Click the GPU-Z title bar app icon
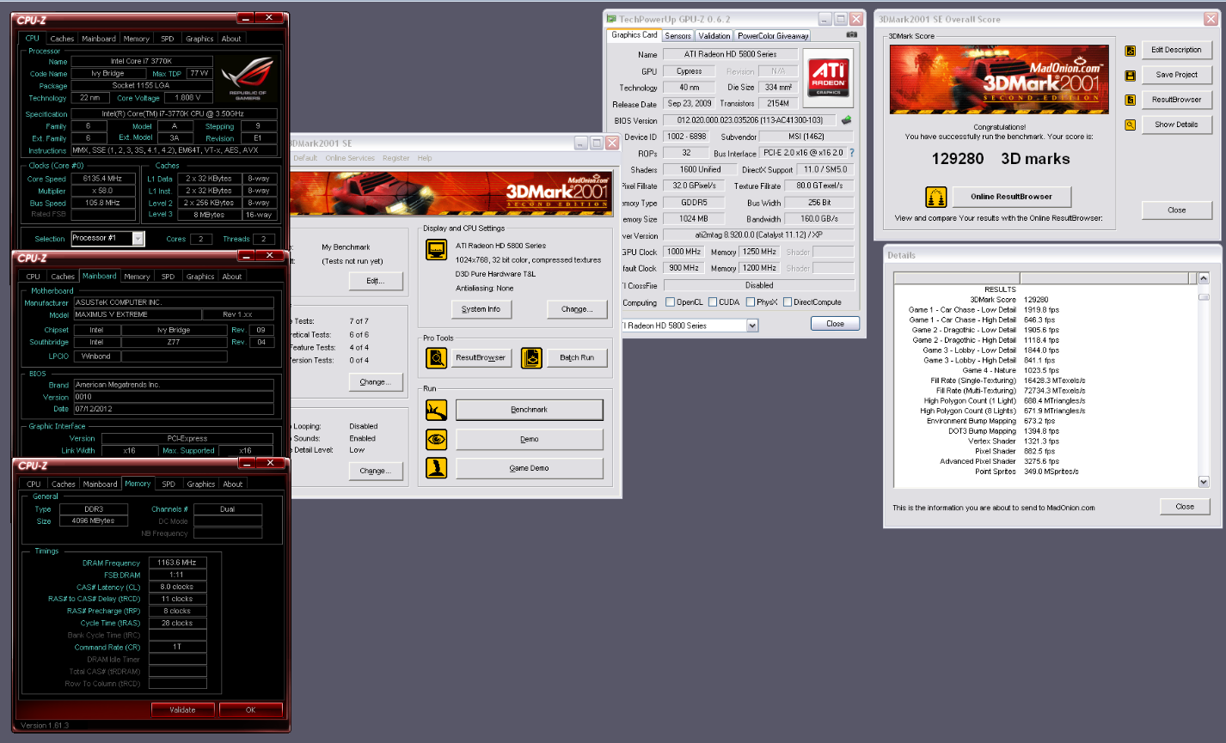1226x743 pixels. 611,19
